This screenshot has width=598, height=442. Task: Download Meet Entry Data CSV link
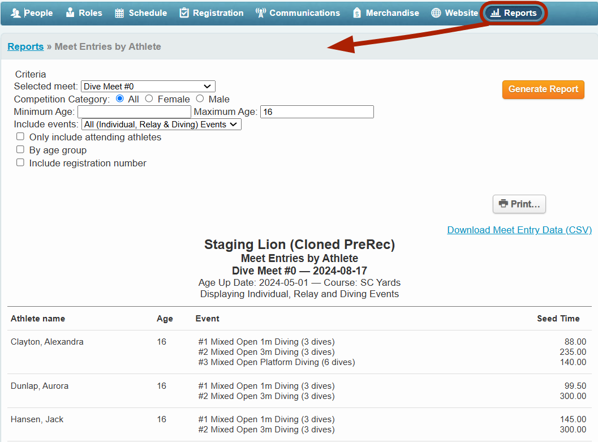[x=519, y=230]
